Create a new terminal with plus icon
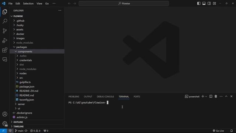Screen dimensions: 236x133 (x=203, y=96)
